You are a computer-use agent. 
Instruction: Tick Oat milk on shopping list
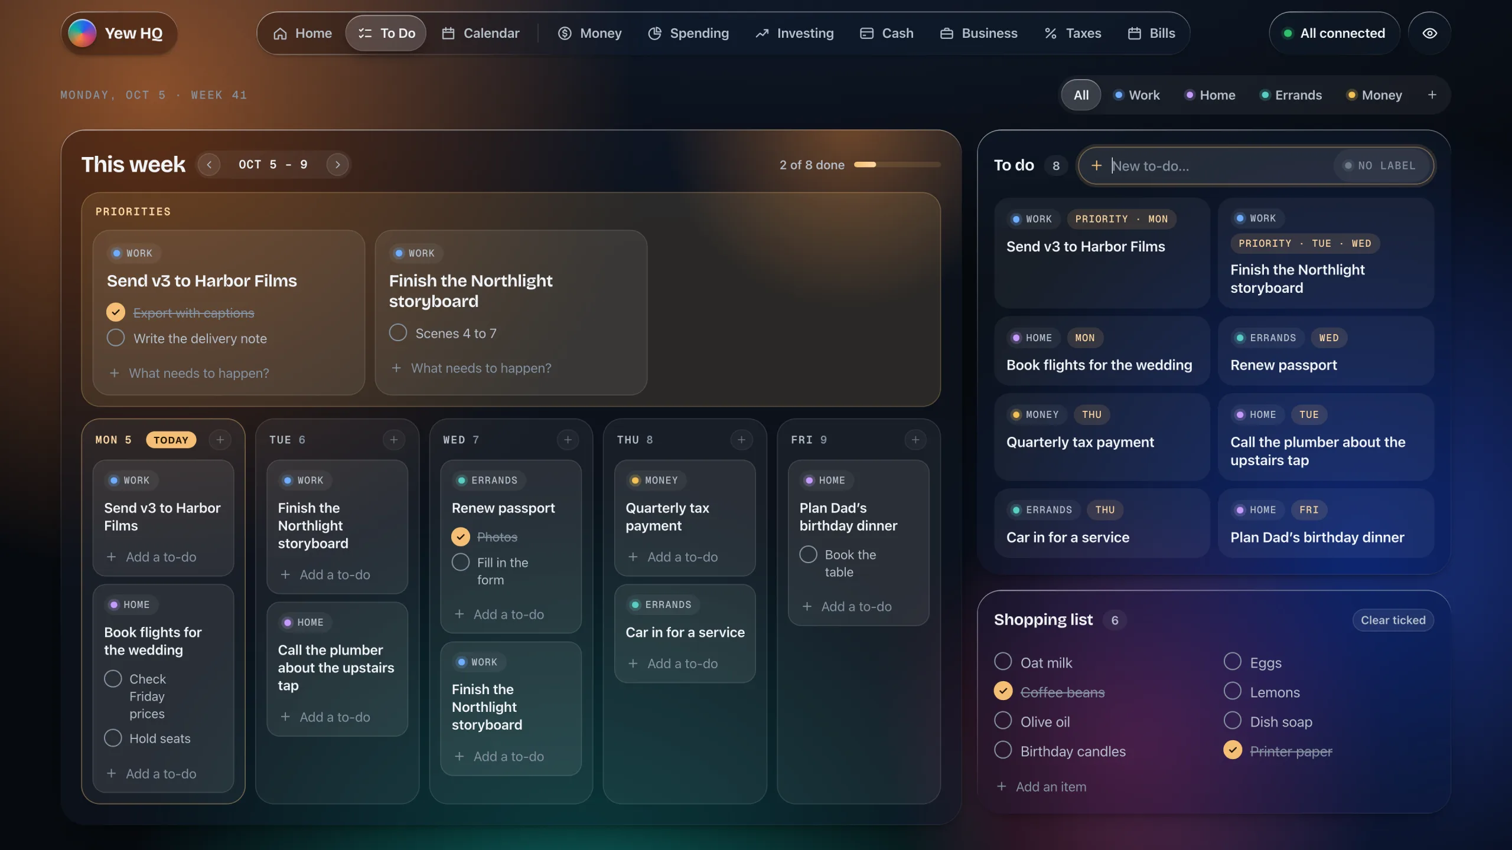(1003, 662)
